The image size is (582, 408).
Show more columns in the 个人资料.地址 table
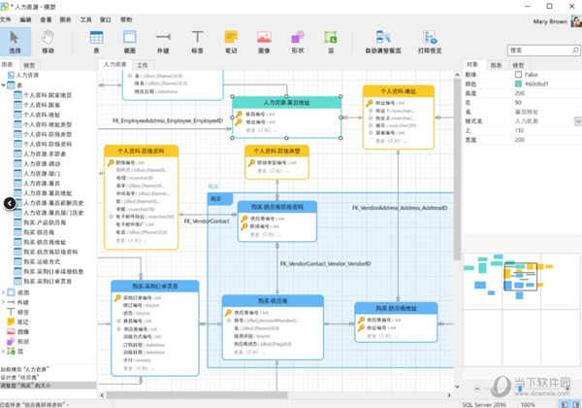[x=392, y=141]
